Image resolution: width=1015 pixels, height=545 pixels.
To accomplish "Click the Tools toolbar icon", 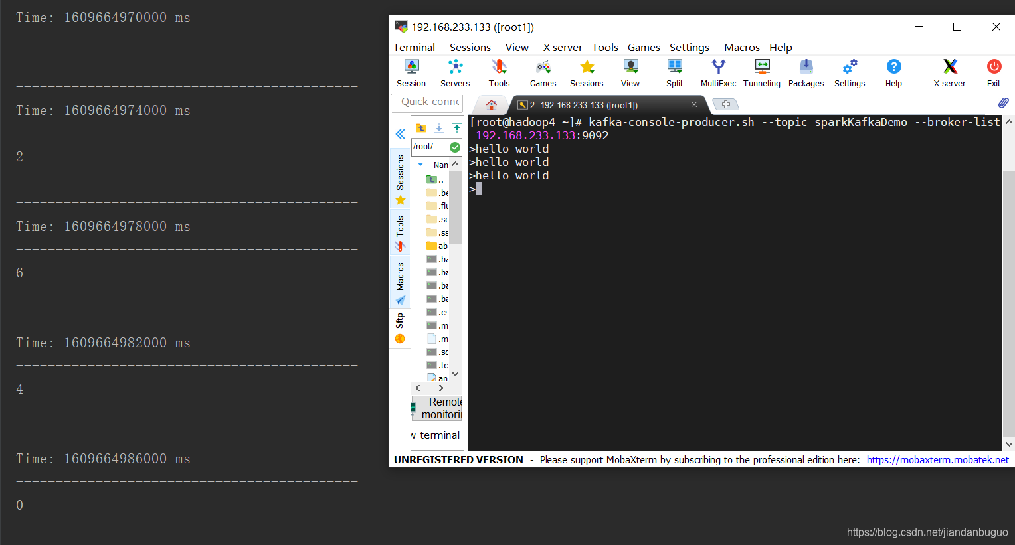I will pos(499,67).
